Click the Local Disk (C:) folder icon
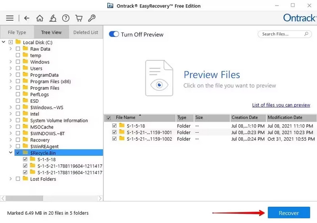 coord(18,42)
